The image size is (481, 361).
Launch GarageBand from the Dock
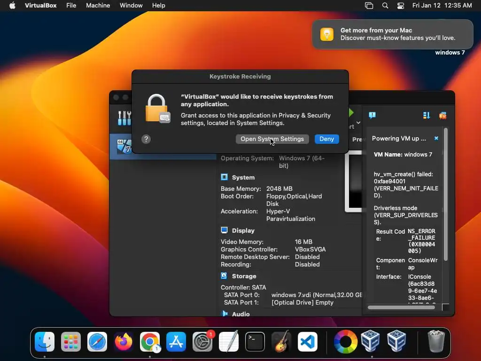coord(281,341)
